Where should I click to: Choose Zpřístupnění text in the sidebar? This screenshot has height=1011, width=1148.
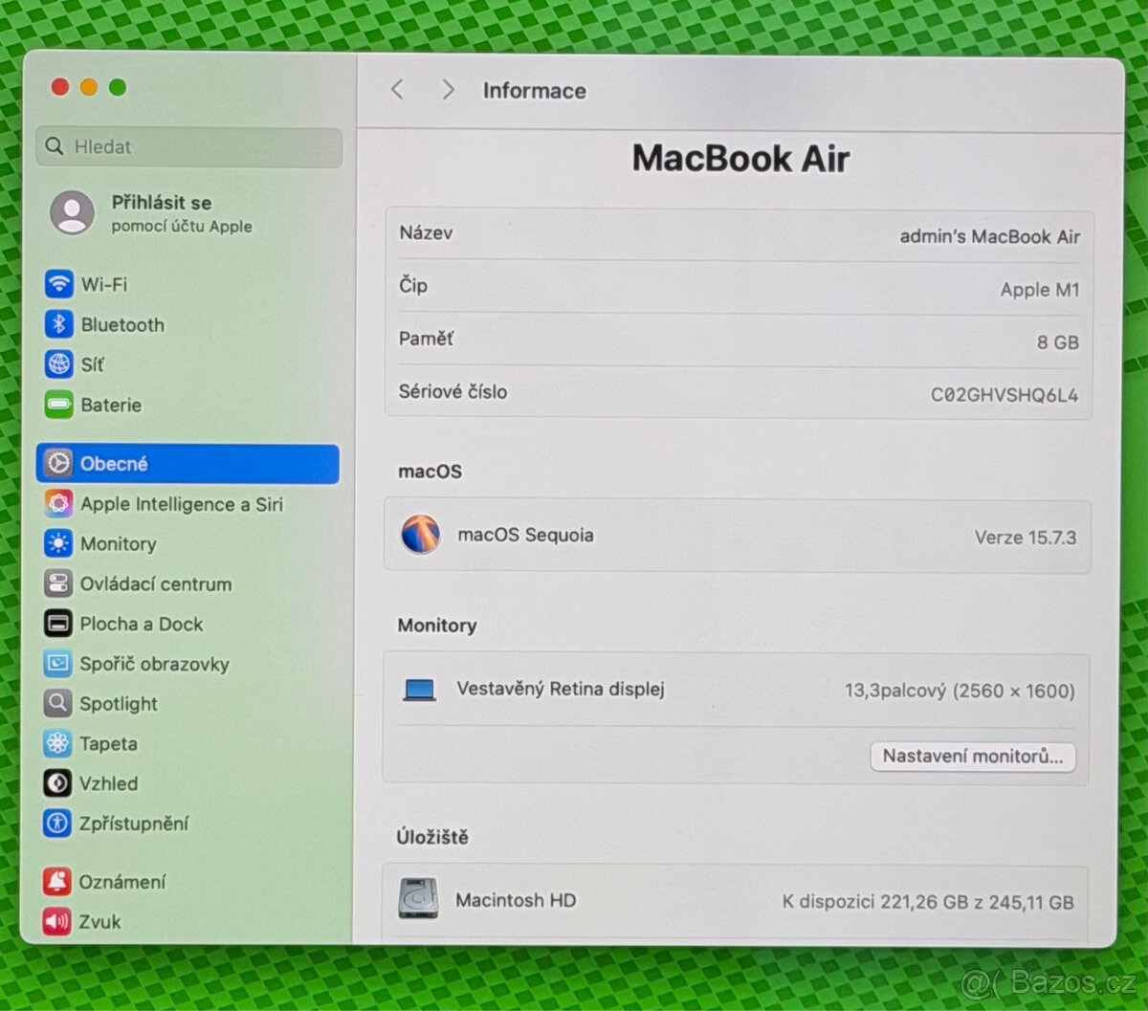click(x=134, y=824)
